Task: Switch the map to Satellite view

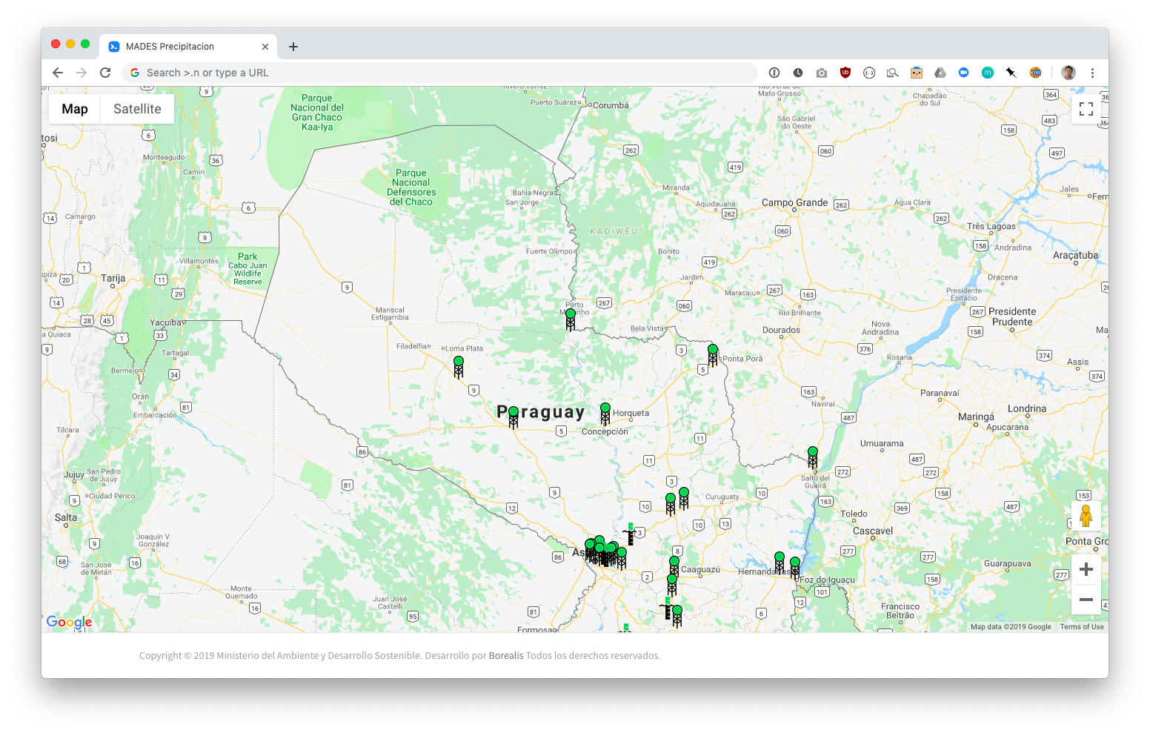Action: (x=137, y=109)
